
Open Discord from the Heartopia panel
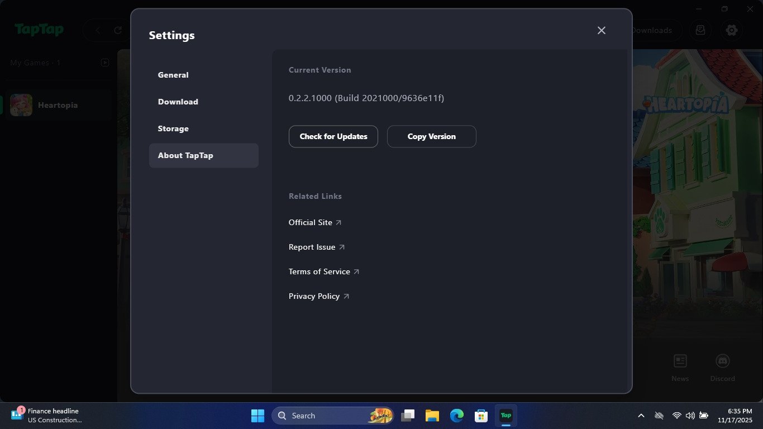(722, 366)
